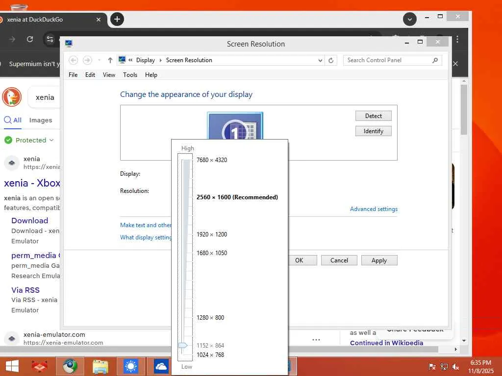Click the monitor 1 display thumbnail
This screenshot has height=376, width=502.
pyautogui.click(x=235, y=126)
